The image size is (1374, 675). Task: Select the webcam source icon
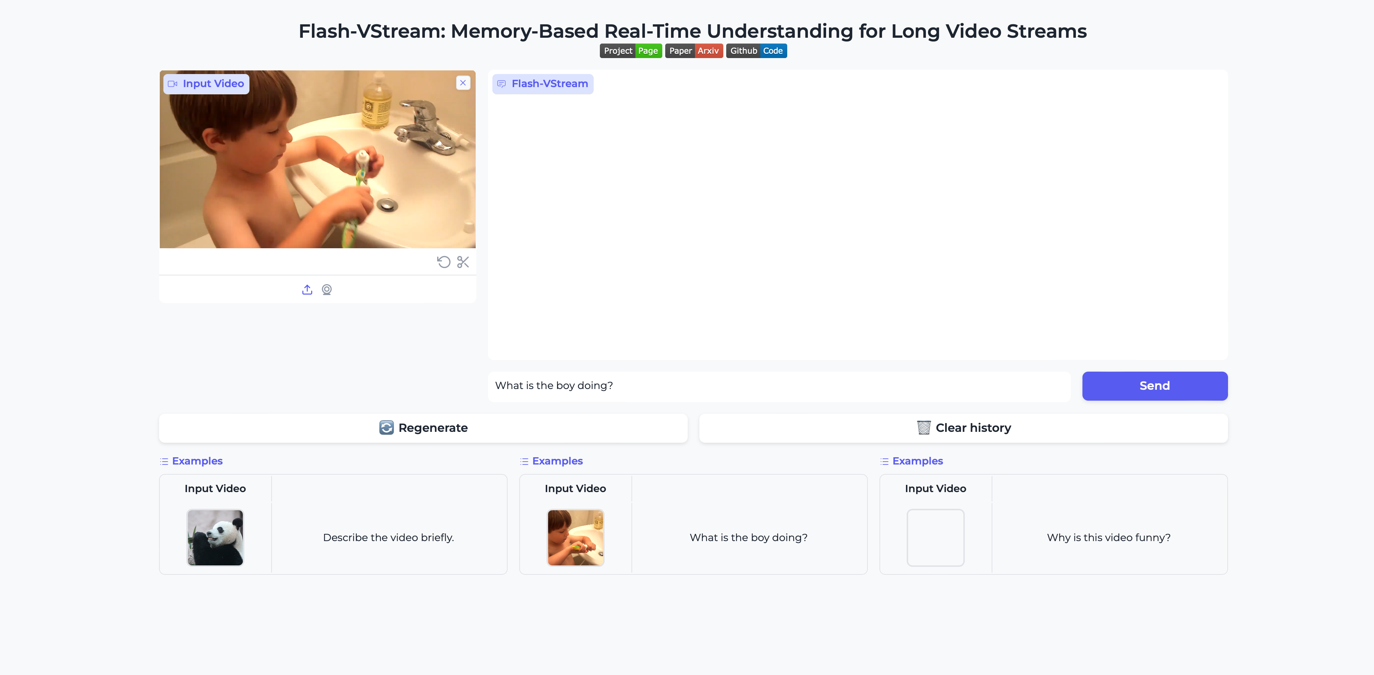(x=327, y=290)
